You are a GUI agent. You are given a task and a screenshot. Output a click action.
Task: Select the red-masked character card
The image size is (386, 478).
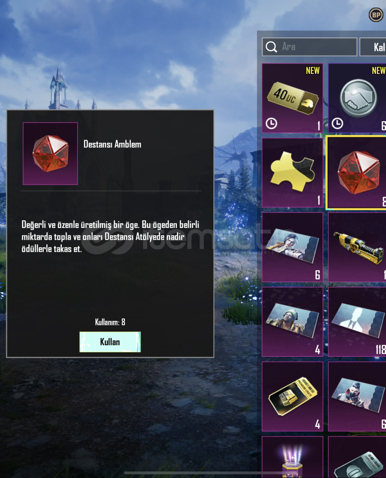click(x=357, y=396)
